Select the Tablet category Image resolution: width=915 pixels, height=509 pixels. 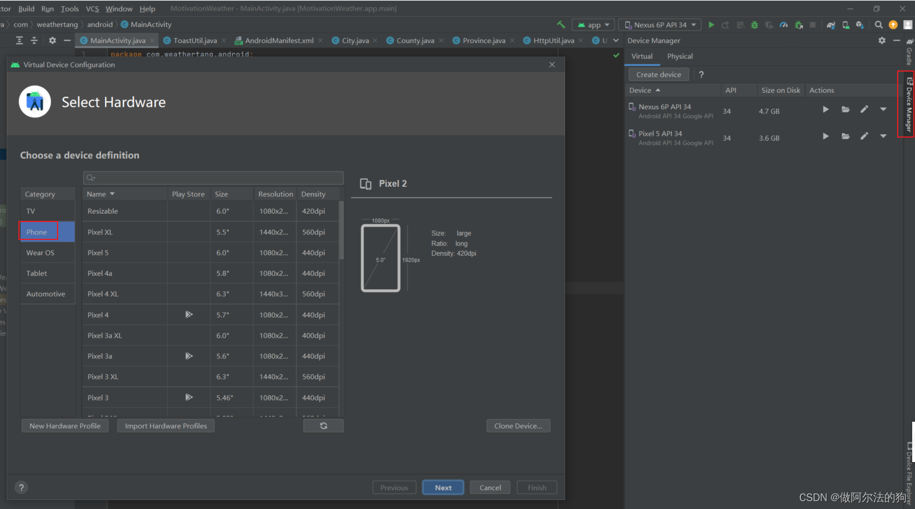click(48, 273)
